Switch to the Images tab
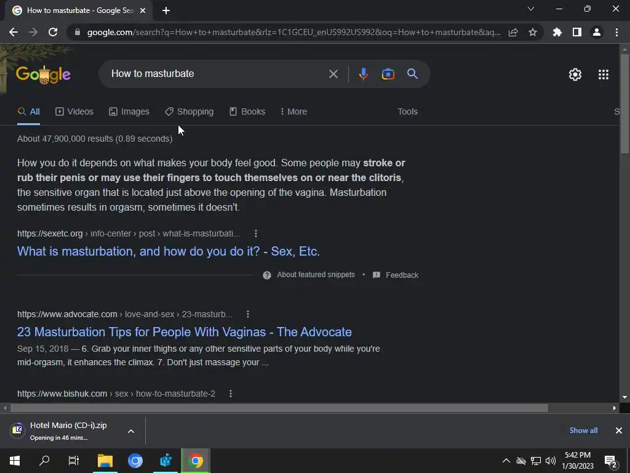Image resolution: width=630 pixels, height=473 pixels. point(129,112)
